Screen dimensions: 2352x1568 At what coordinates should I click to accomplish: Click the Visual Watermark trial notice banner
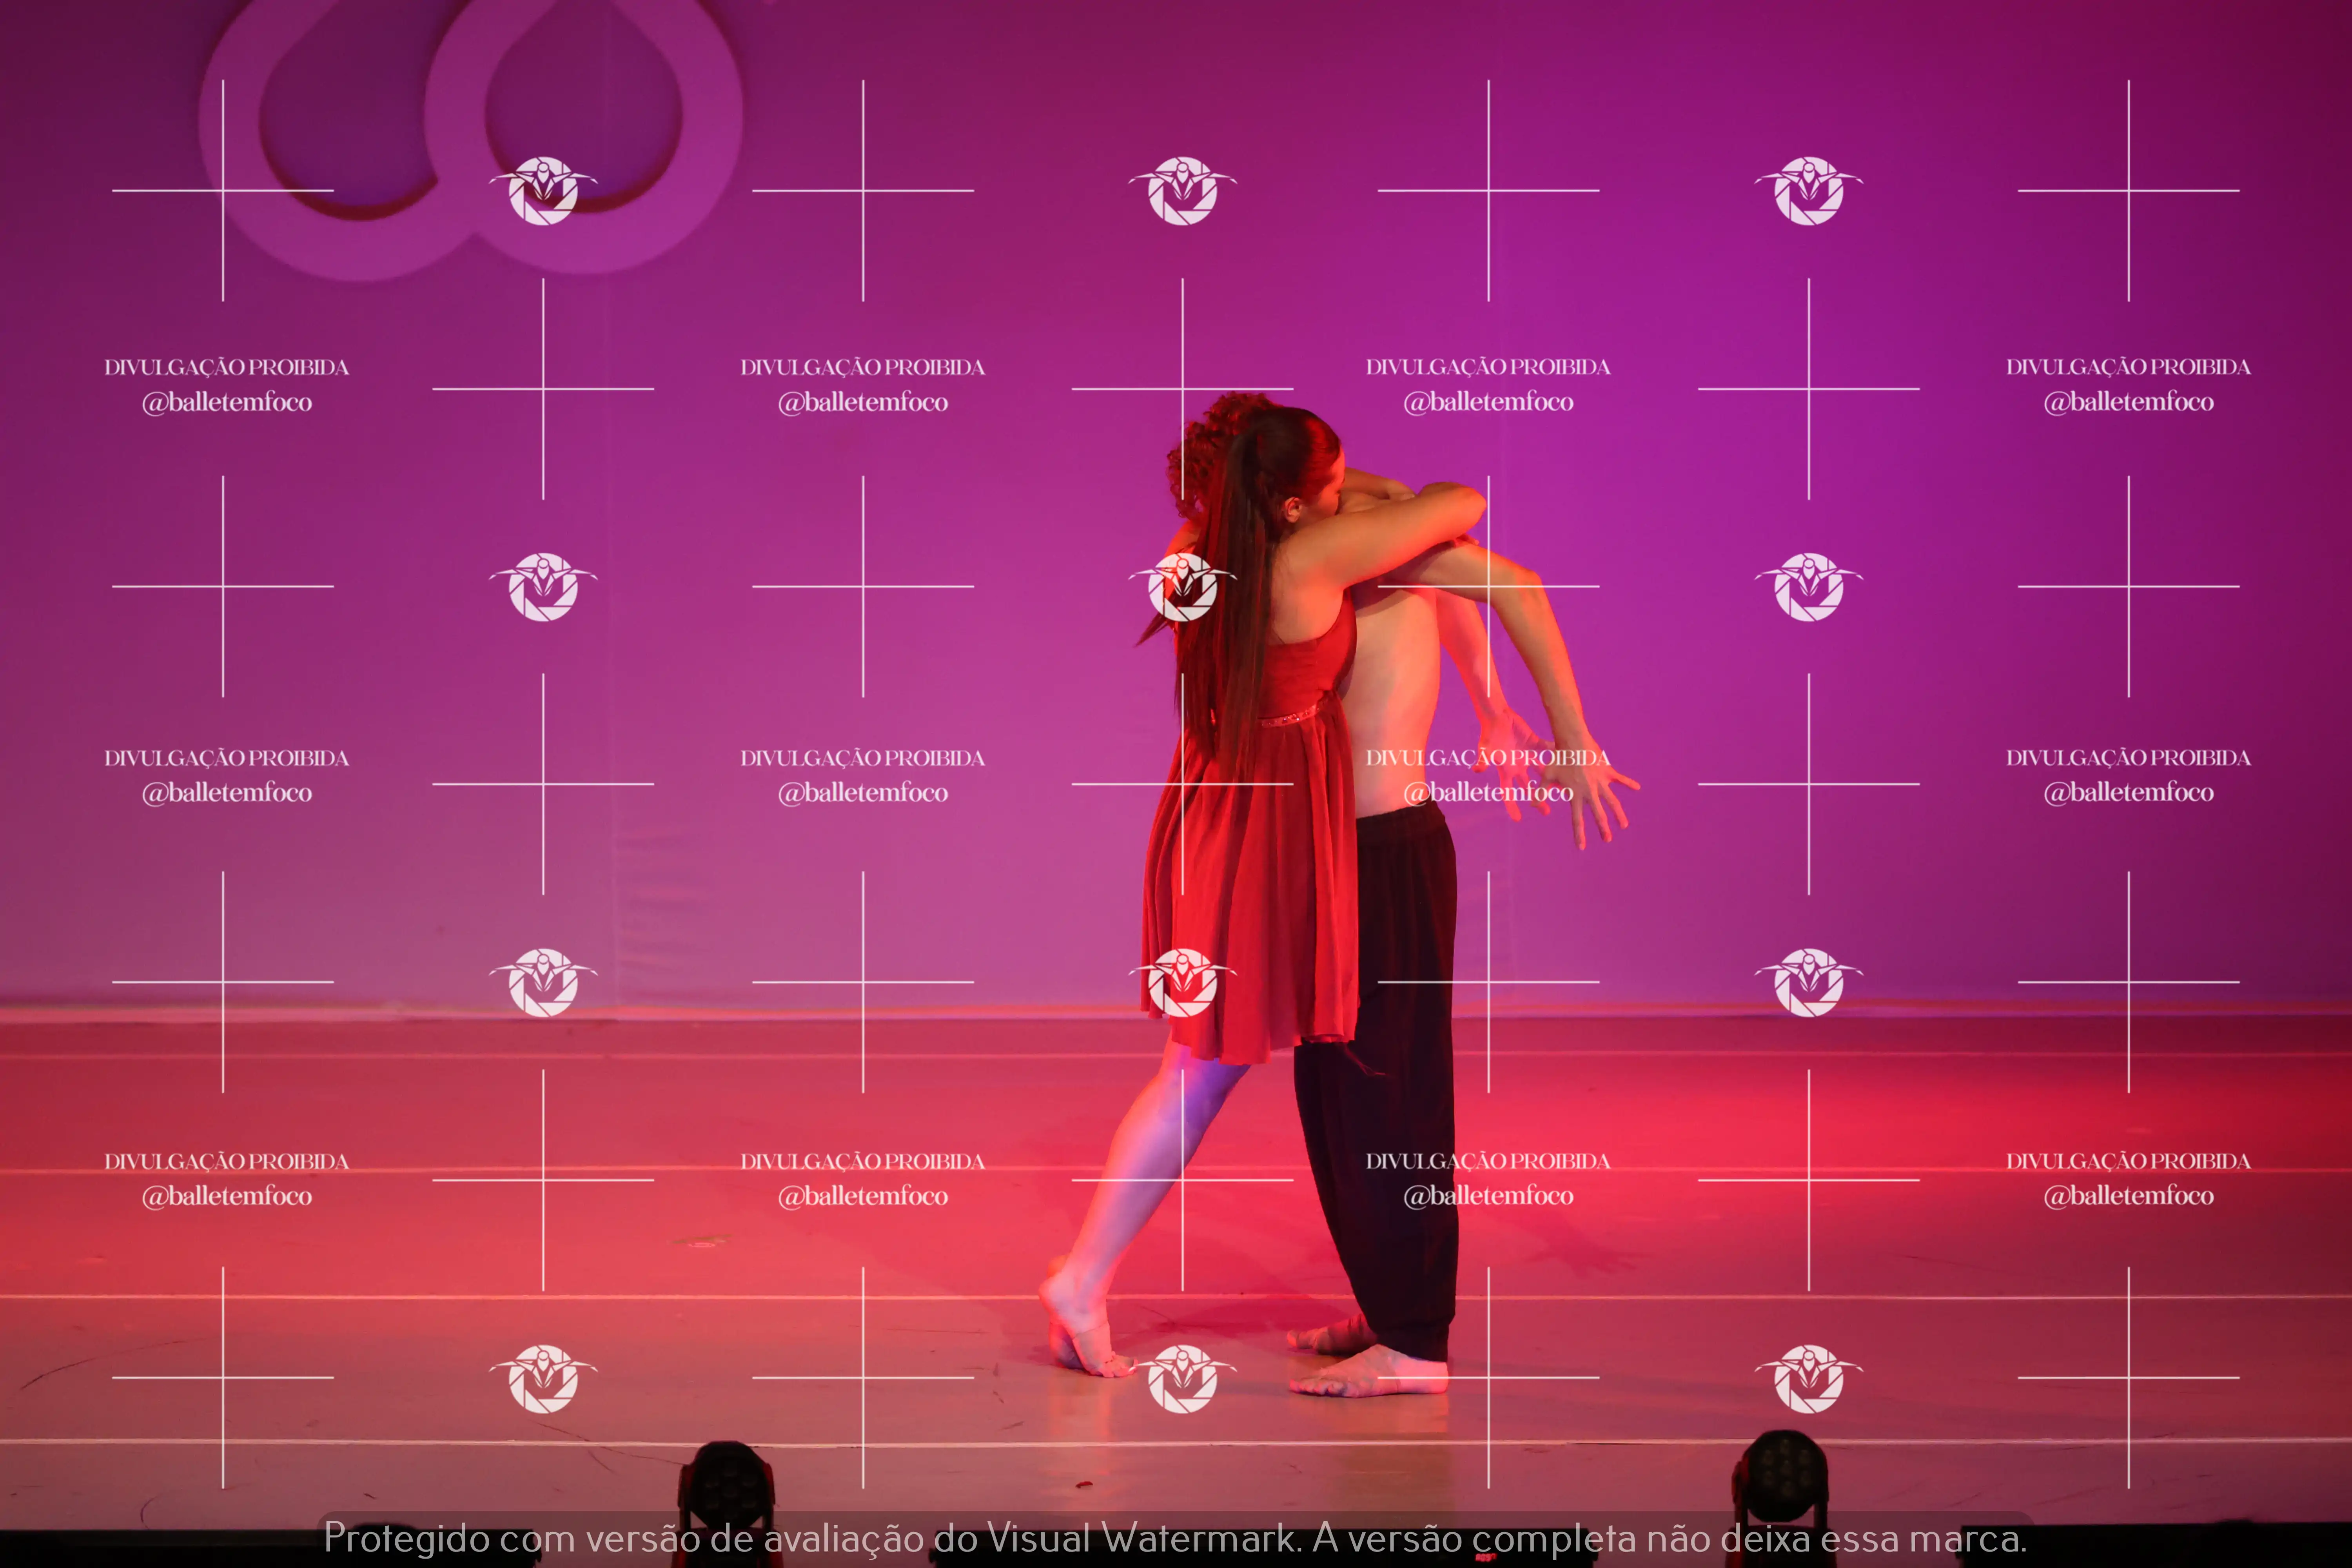(1175, 1538)
